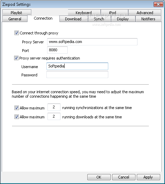Screen dimensions: 165x184
Task: Open the Display tab
Action: tap(123, 19)
